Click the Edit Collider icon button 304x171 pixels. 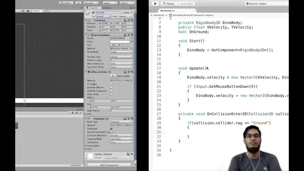(113, 76)
